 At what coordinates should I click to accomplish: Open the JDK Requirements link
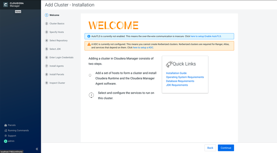(177, 85)
